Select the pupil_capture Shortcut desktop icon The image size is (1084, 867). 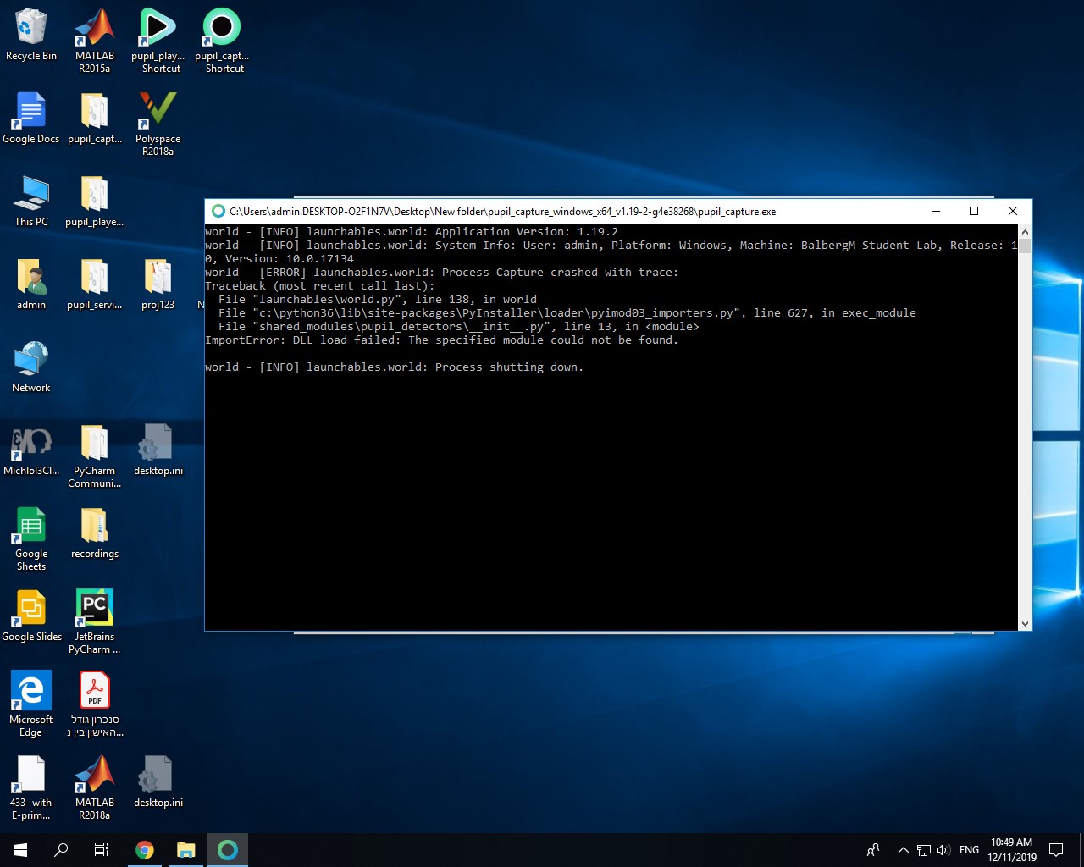(x=221, y=41)
